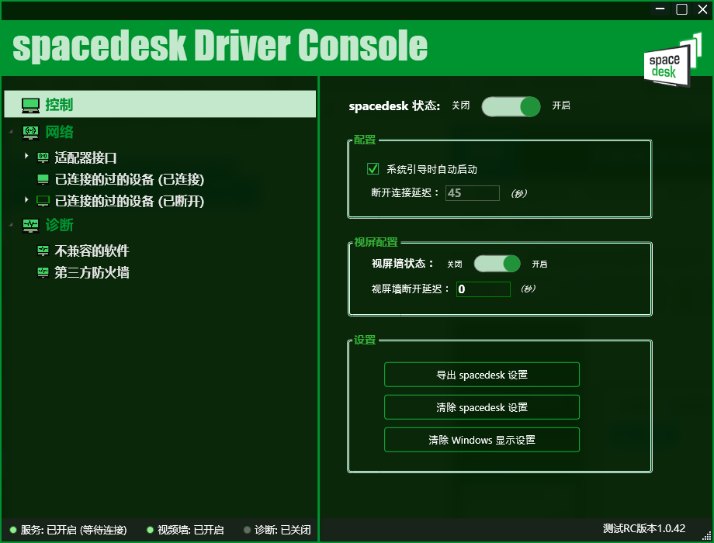Image resolution: width=714 pixels, height=543 pixels.
Task: Click the gray dot beside 诊断 status
Action: click(248, 530)
